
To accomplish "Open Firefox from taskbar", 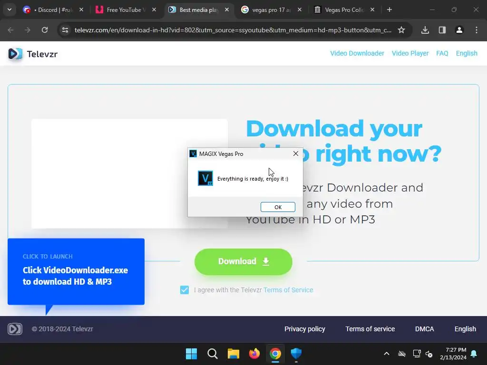I will [x=254, y=354].
